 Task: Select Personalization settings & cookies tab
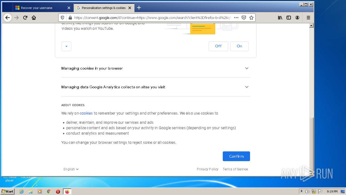104,8
